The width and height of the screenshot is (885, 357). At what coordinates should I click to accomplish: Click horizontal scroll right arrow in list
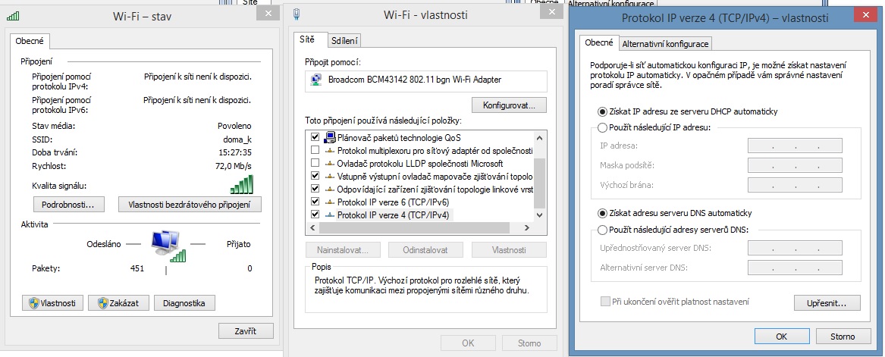click(x=526, y=228)
